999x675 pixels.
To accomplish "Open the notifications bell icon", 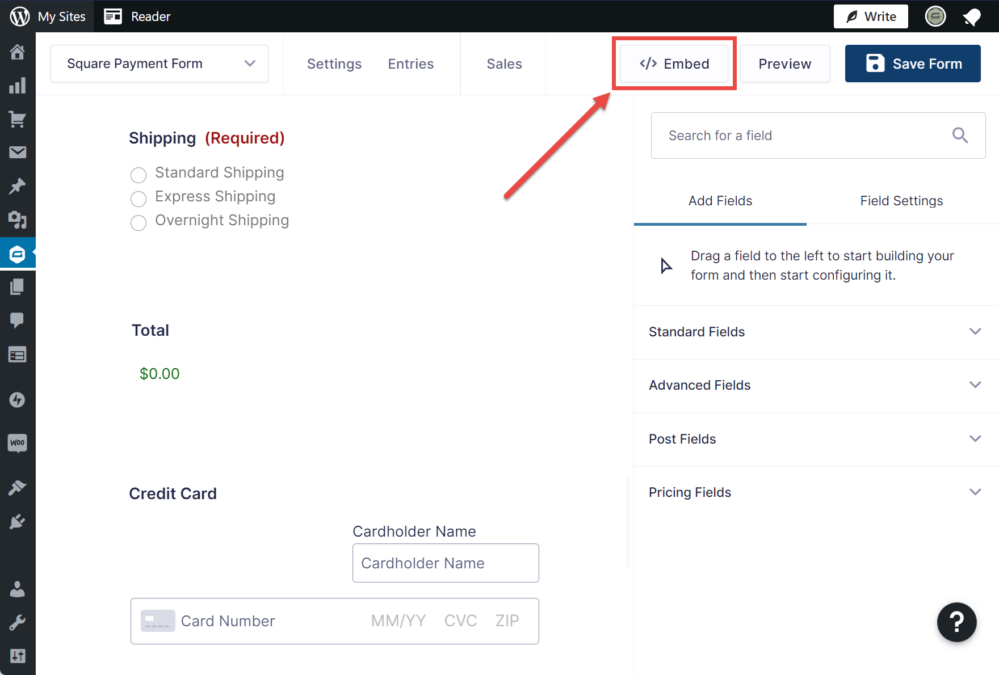I will (x=972, y=17).
